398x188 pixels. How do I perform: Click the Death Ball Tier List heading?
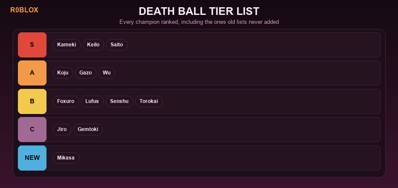coord(199,11)
